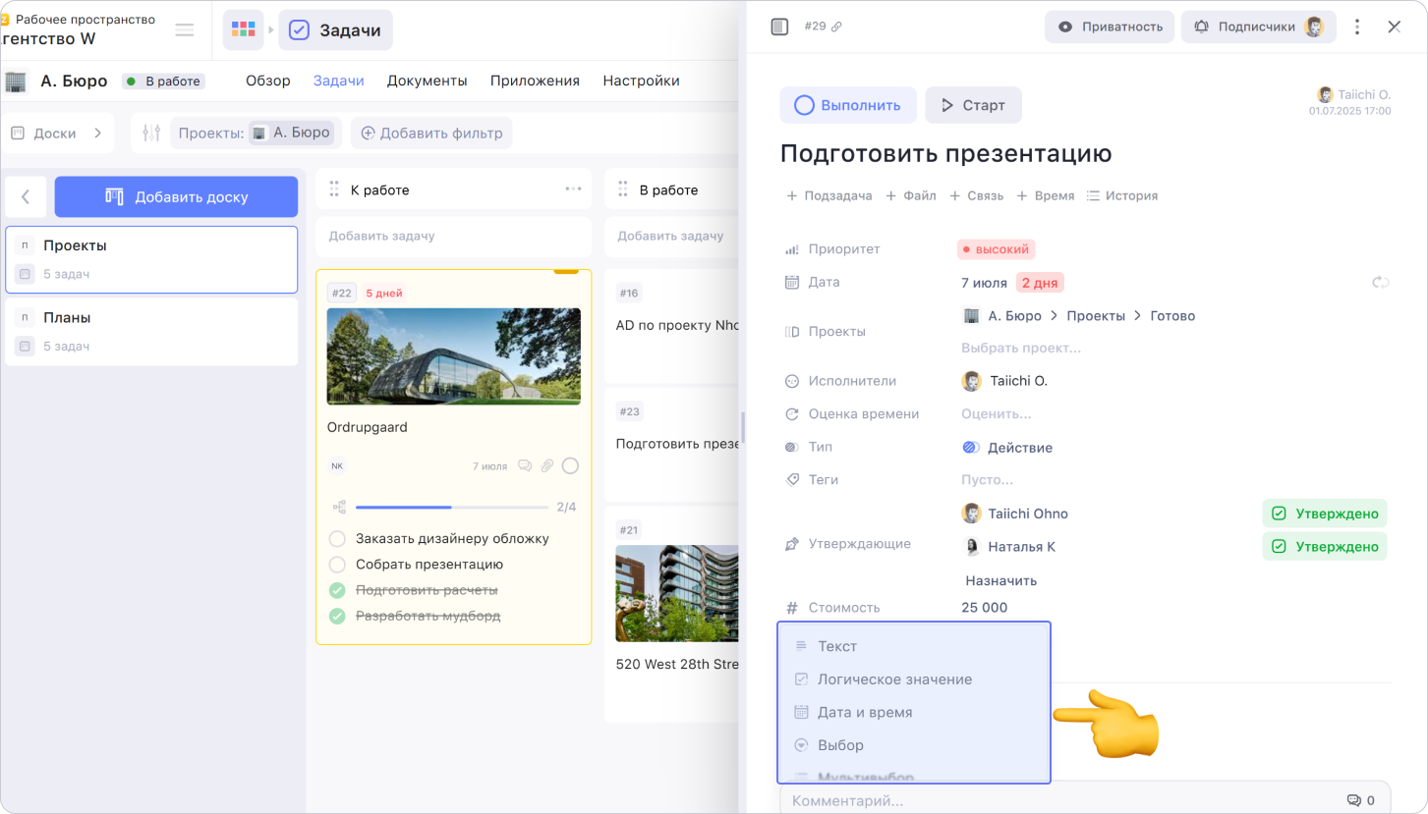Screen dimensions: 1428x814
Task: Open the В работе project status dropdown
Action: click(x=163, y=81)
